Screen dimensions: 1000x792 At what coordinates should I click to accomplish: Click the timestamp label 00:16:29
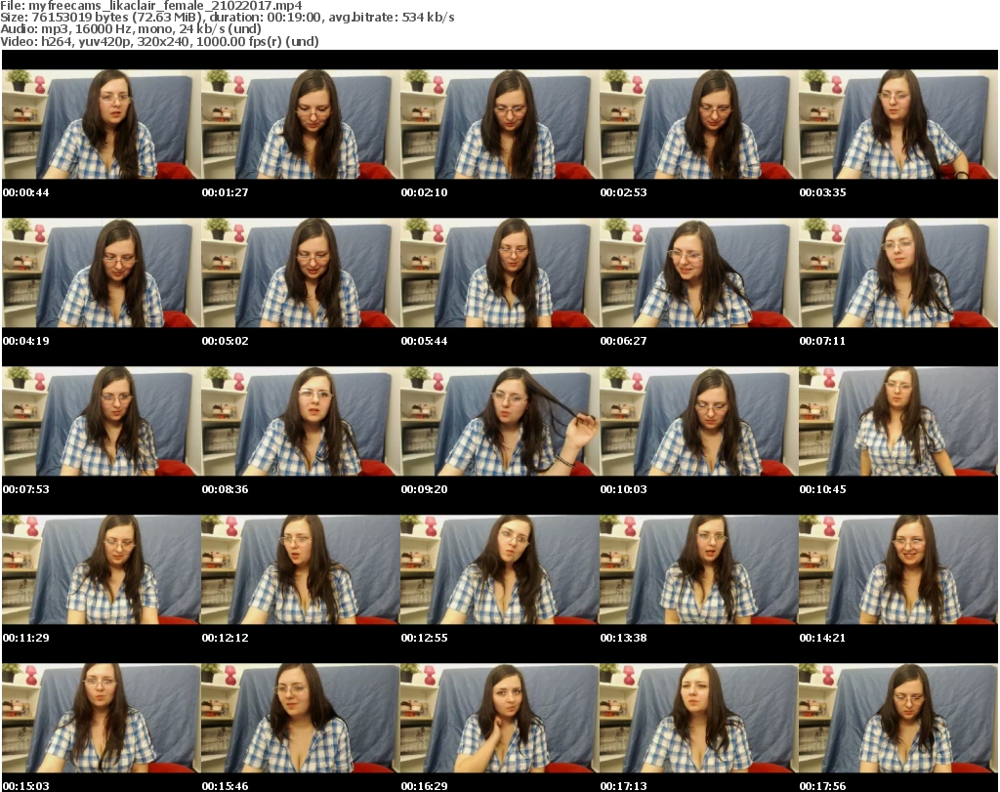tap(424, 786)
